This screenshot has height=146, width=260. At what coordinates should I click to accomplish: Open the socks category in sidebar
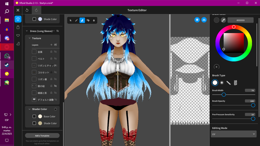[18, 44]
